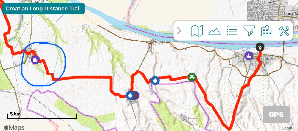Open the towns building icon in toolbar
Image resolution: width=298 pixels, height=131 pixels.
click(x=267, y=31)
